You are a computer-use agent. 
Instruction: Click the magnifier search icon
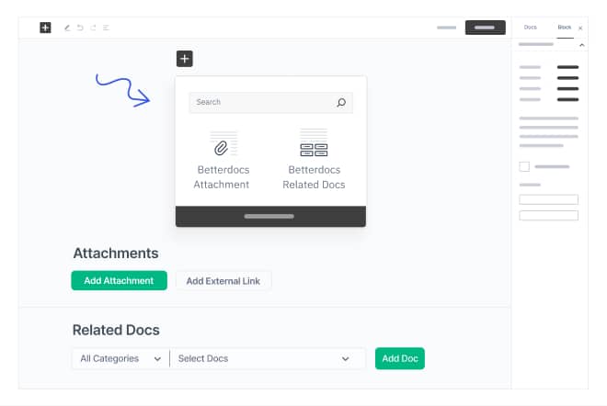(x=341, y=103)
